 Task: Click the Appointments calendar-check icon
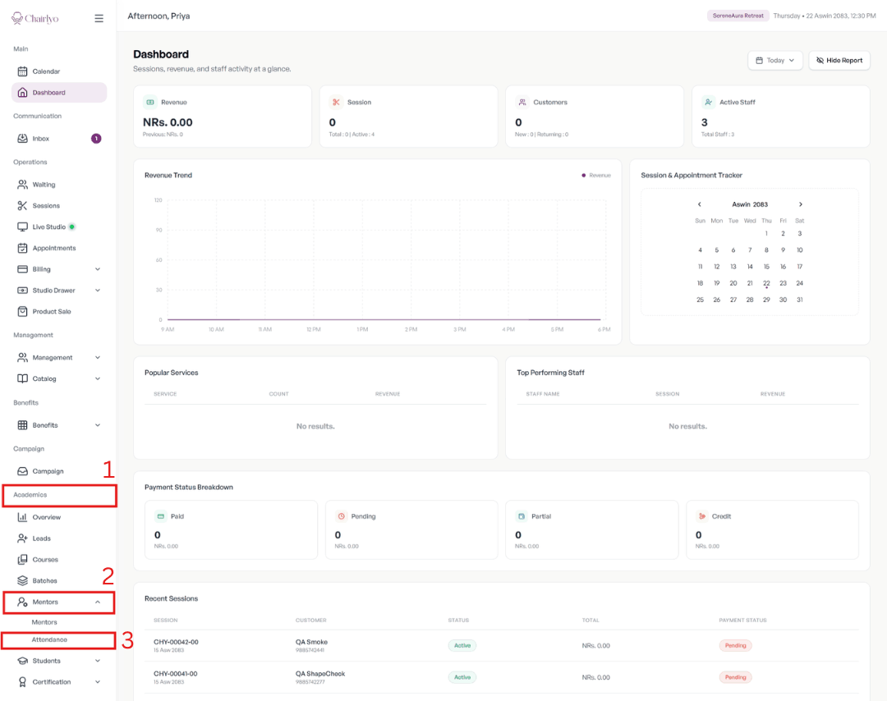pyautogui.click(x=23, y=248)
